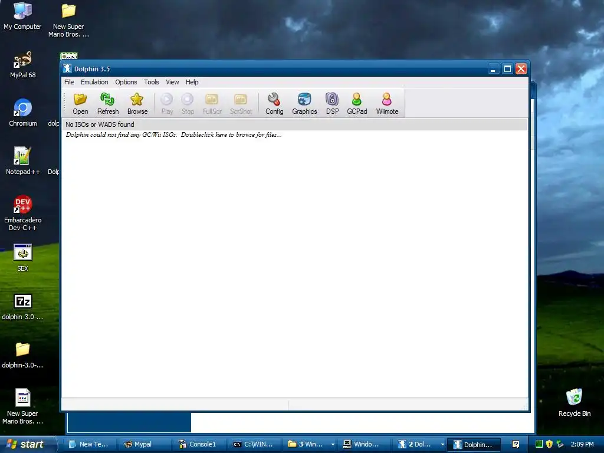
Task: Open Wiimote settings icon
Action: [387, 103]
